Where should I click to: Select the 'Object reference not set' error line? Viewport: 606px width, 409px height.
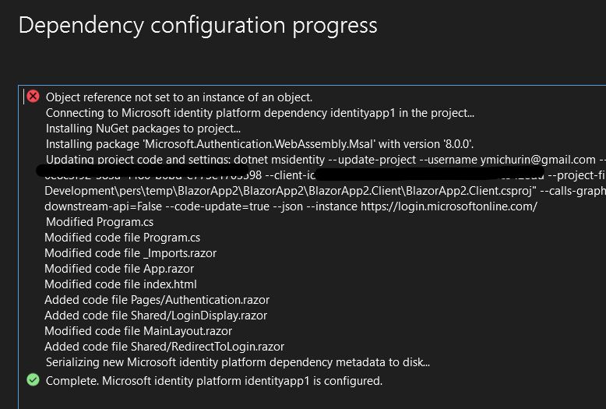click(x=179, y=97)
